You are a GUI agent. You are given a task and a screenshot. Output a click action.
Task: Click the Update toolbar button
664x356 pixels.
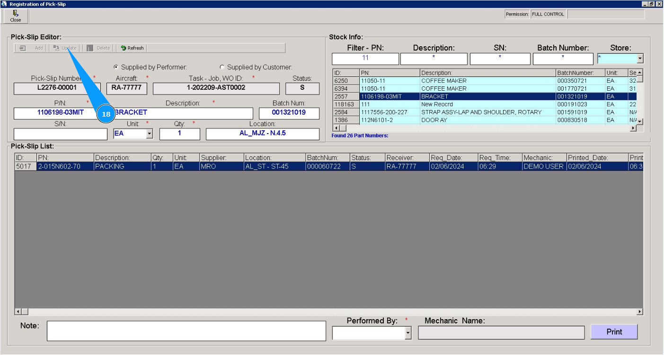tap(65, 48)
